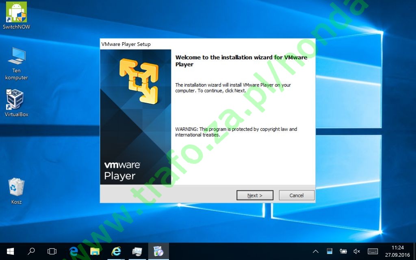Show hidden system tray icons
416x260 pixels.
(x=316, y=251)
